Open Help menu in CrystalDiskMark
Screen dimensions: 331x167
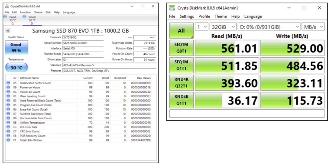point(235,16)
